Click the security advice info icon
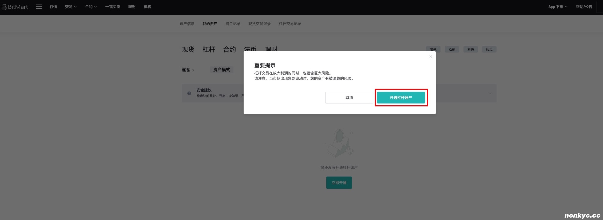 click(x=189, y=93)
